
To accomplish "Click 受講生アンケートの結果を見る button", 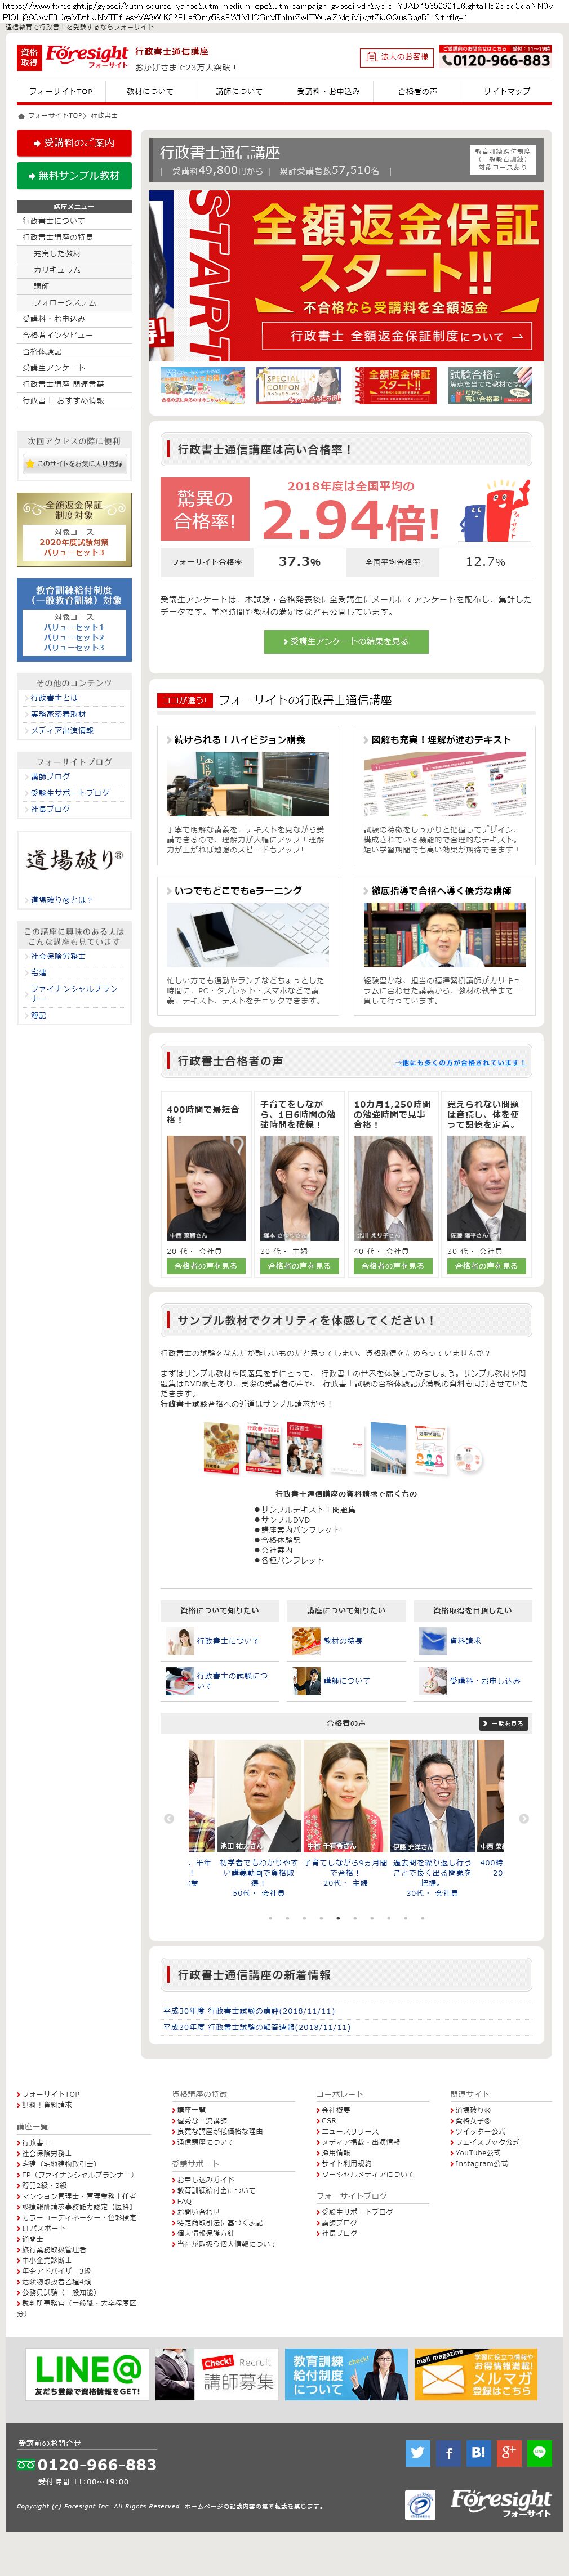I will pos(346,641).
